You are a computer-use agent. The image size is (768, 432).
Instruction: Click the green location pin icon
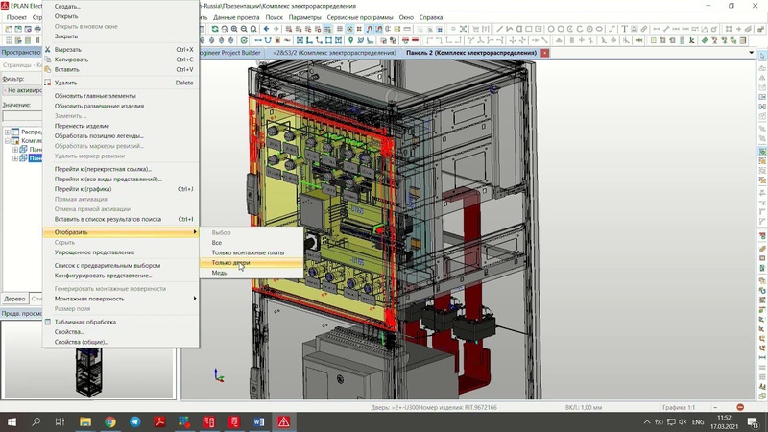click(x=350, y=40)
